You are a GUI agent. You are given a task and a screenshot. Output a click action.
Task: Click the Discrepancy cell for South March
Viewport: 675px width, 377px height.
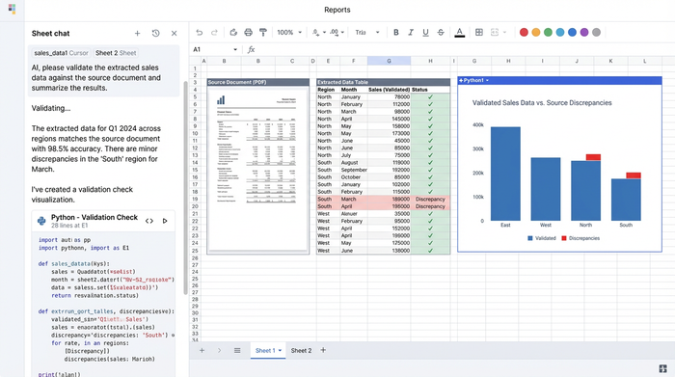pos(430,199)
